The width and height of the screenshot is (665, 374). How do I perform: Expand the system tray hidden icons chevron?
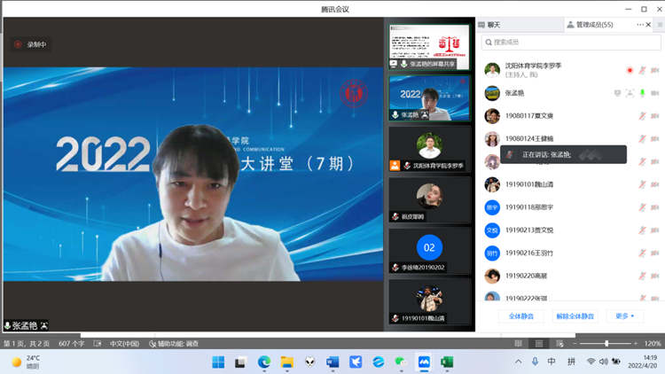(519, 362)
